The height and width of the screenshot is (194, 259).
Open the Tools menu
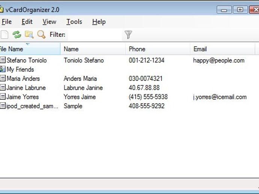(x=74, y=22)
